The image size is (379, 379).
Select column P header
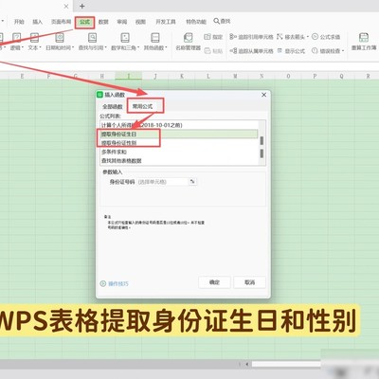click(315, 76)
